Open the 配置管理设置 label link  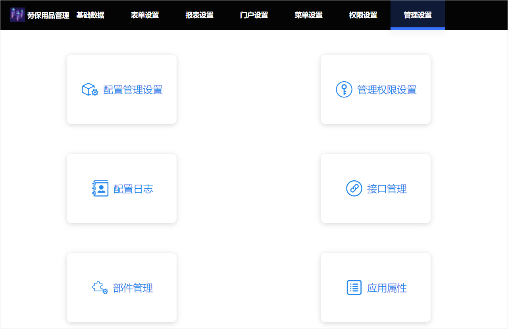tap(133, 90)
